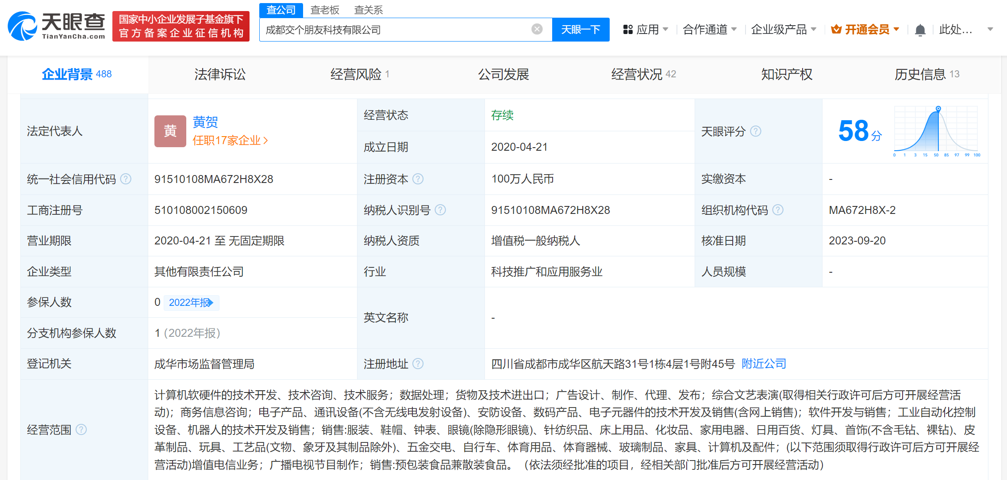1007x480 pixels.
Task: Click credit code 91510108MA672H8X28 under 统一社会信用代码
Action: (214, 179)
